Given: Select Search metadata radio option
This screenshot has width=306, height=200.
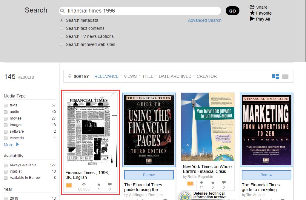Looking at the screenshot, I should point(61,20).
